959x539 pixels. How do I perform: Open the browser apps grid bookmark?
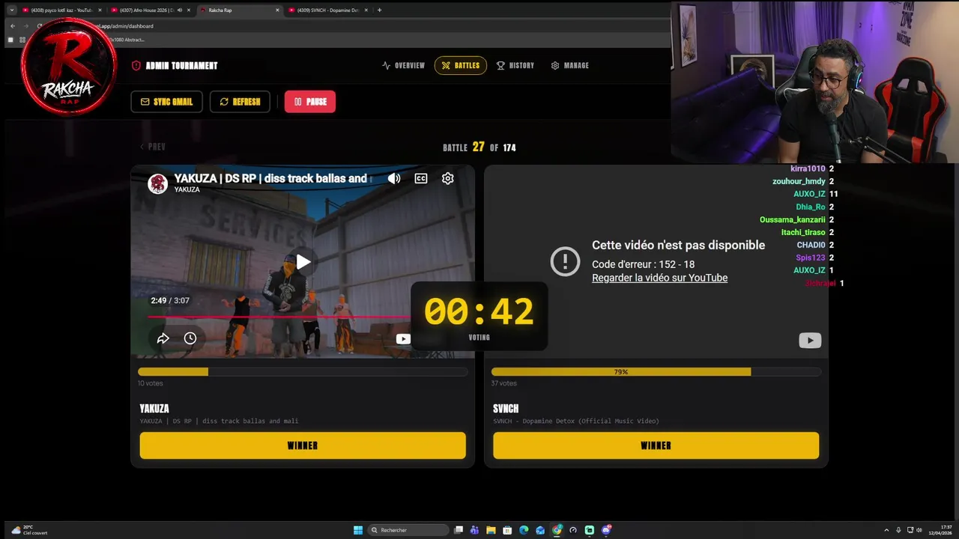(x=22, y=40)
